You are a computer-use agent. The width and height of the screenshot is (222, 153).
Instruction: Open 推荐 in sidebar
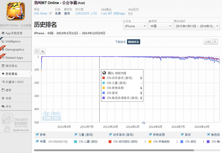(16, 90)
